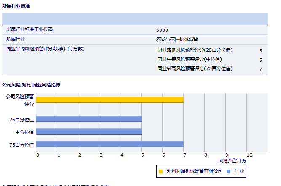
Task: Click the blue 75百分位值 bar in chart
Action: point(110,144)
